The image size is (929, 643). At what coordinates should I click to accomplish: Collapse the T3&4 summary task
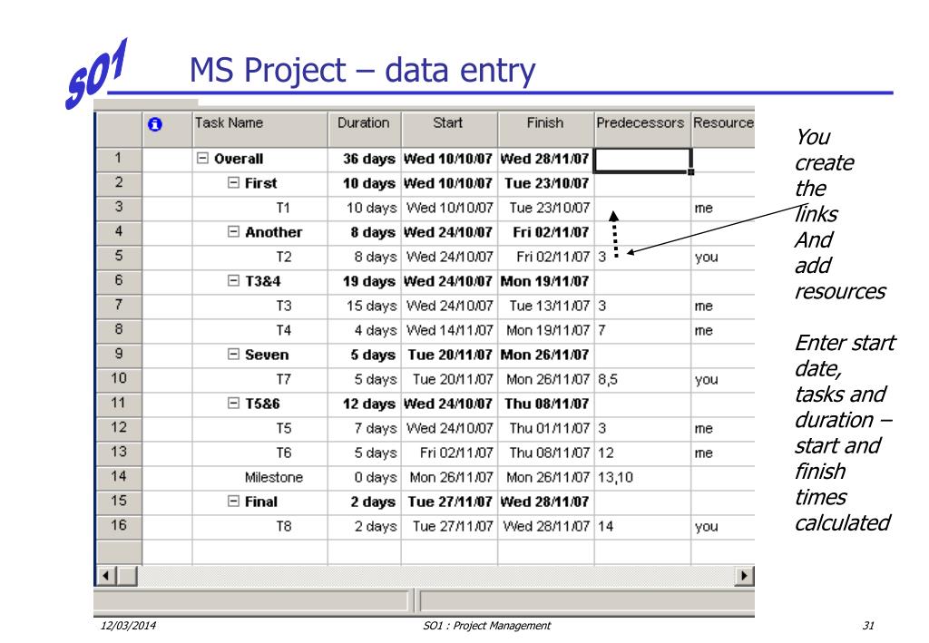coord(233,280)
